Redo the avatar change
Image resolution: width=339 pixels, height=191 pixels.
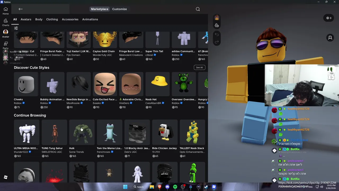(x=217, y=42)
